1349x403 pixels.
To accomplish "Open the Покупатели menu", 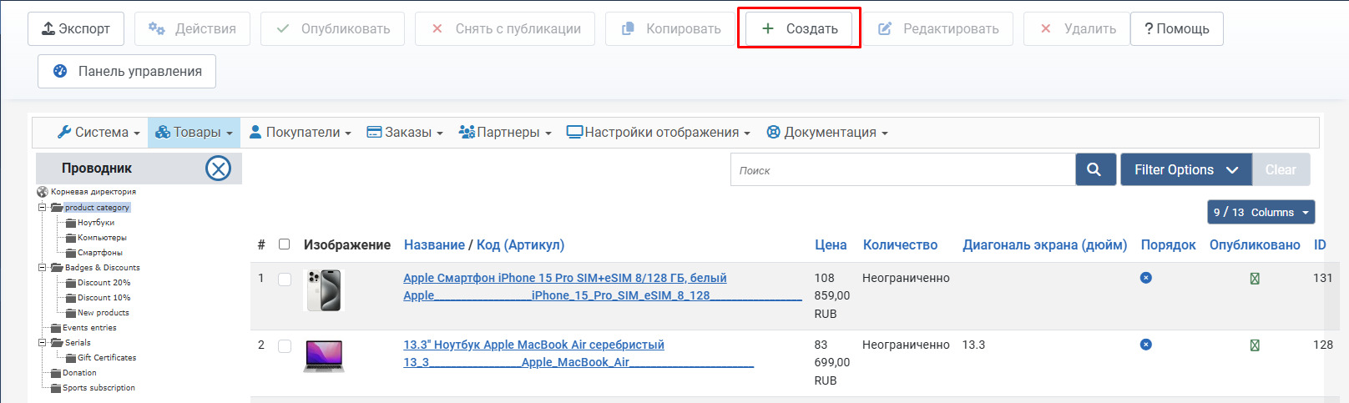I will 301,132.
